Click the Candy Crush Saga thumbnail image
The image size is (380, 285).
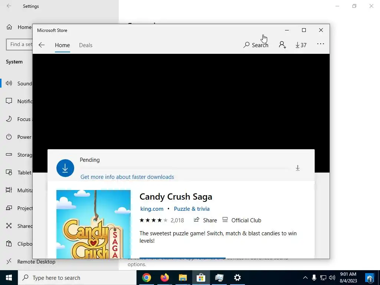[93, 224]
